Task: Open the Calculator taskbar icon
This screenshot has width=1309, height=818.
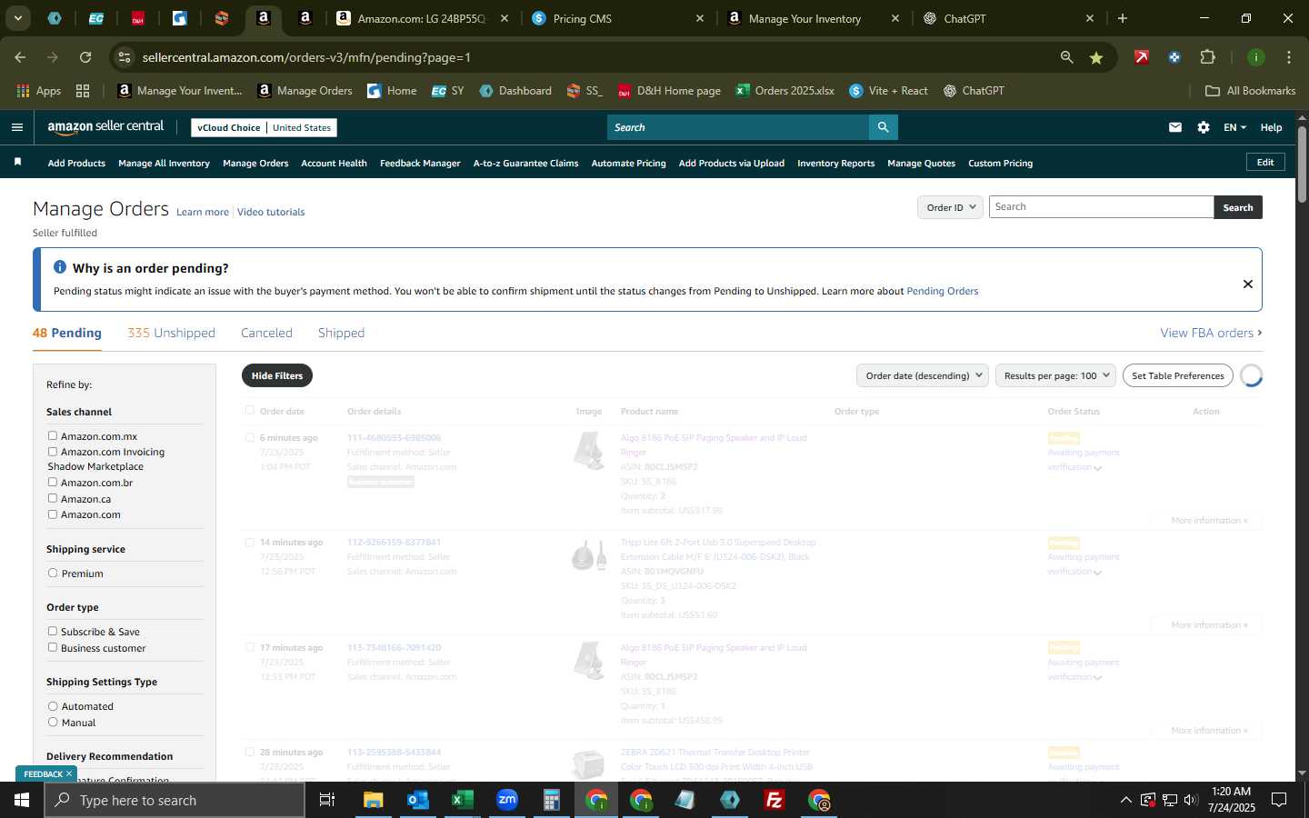Action: point(551,800)
